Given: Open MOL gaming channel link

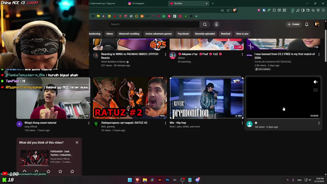Looking at the screenshot, I should [x=108, y=126].
